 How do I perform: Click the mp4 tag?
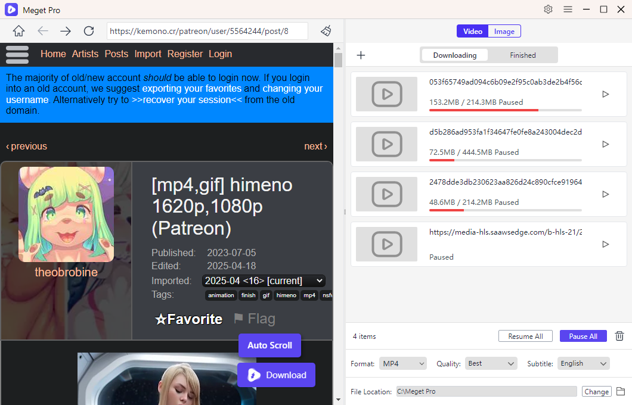click(309, 295)
